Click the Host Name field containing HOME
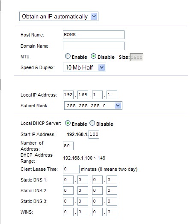 point(94,35)
